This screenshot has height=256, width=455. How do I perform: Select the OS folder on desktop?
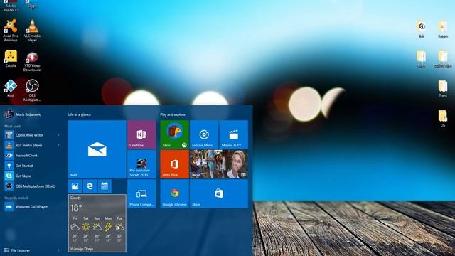tap(443, 118)
